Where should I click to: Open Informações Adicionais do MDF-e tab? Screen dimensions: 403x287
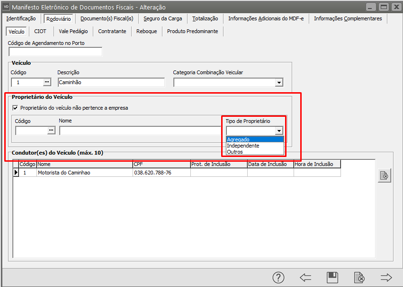(266, 18)
